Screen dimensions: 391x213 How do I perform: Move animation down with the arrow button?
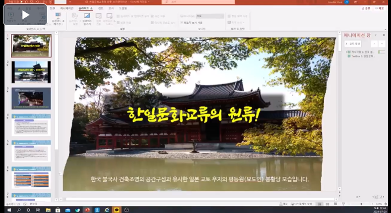click(382, 44)
